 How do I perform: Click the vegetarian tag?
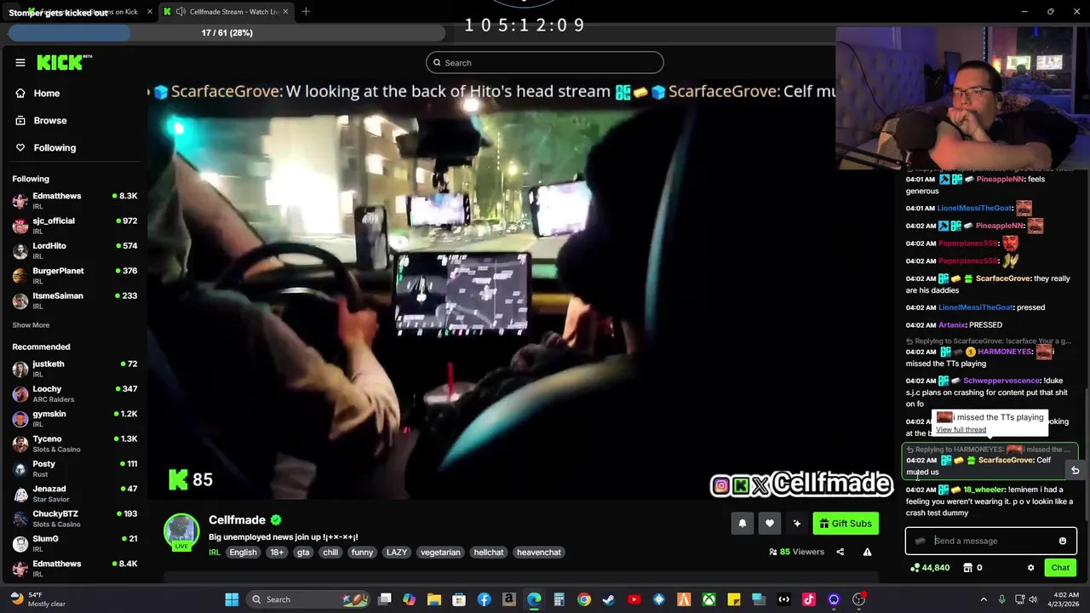pyautogui.click(x=440, y=553)
